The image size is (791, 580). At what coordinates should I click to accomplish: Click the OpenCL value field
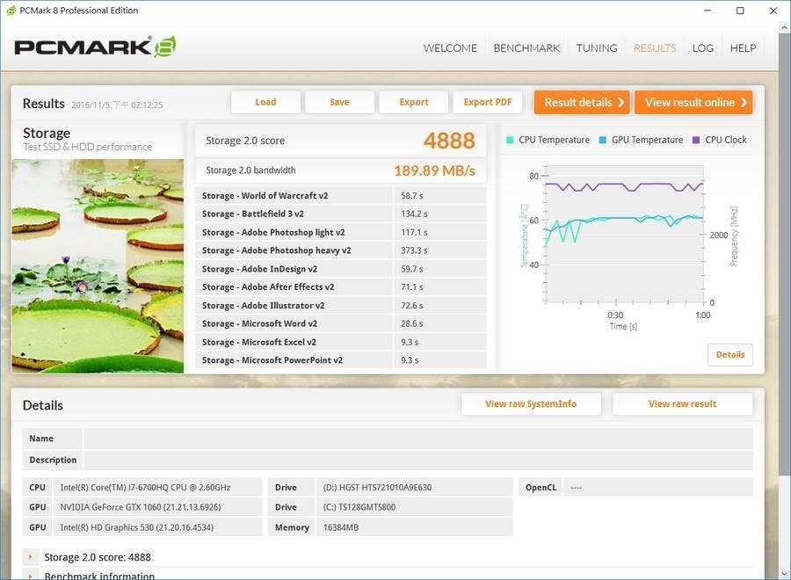tap(657, 487)
